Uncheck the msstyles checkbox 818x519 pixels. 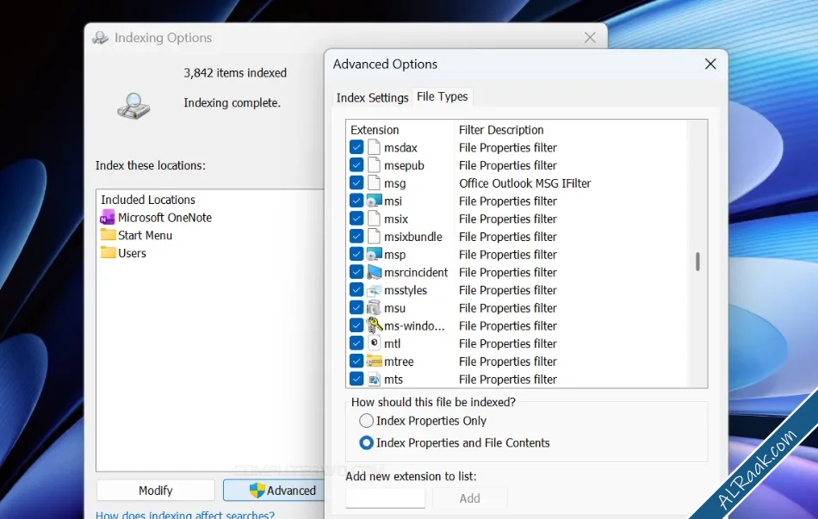click(356, 290)
